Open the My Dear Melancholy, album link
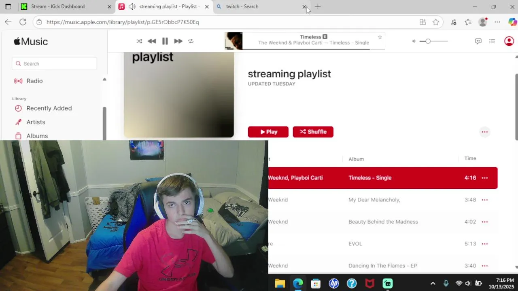518x291 pixels. coord(374,200)
